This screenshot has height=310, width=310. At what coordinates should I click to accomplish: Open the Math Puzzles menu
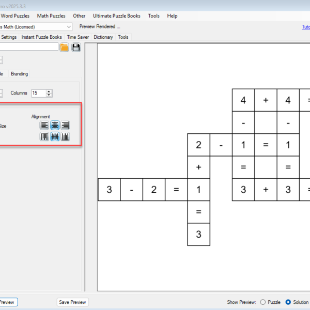point(51,16)
